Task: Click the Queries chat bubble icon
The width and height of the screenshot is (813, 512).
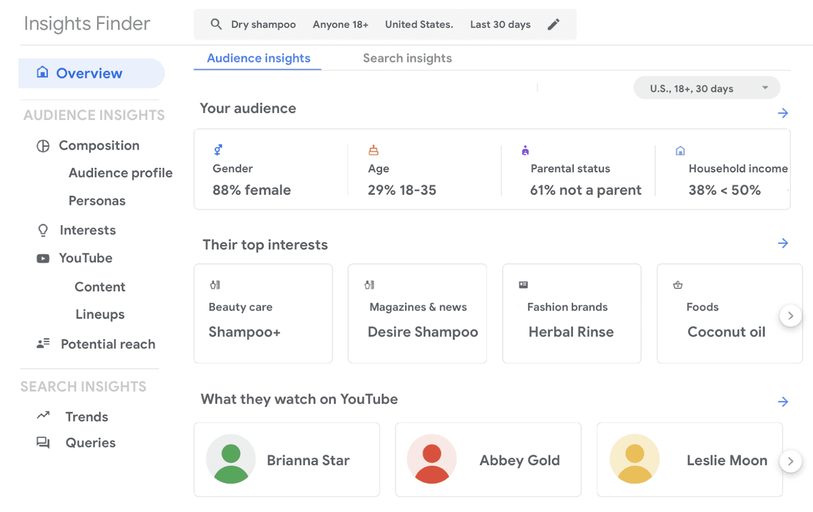Action: [x=43, y=442]
